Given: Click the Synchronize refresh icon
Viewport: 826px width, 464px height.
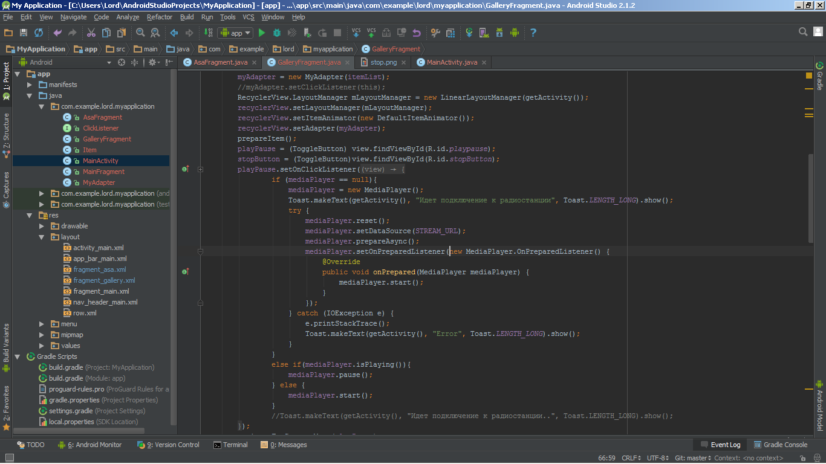Looking at the screenshot, I should pos(39,33).
